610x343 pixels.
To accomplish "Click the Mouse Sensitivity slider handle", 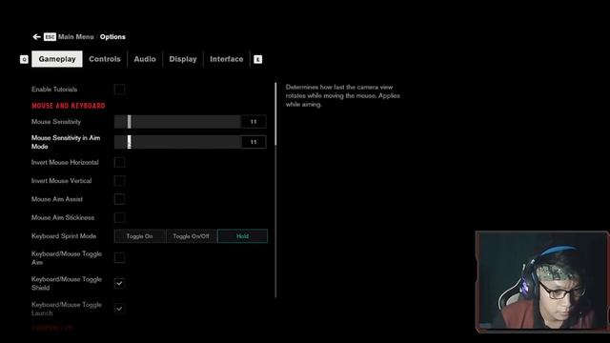I will [130, 122].
